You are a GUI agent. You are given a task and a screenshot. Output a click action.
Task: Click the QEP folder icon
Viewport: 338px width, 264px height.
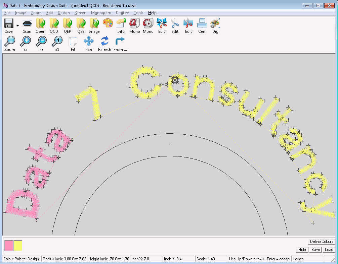click(x=68, y=23)
